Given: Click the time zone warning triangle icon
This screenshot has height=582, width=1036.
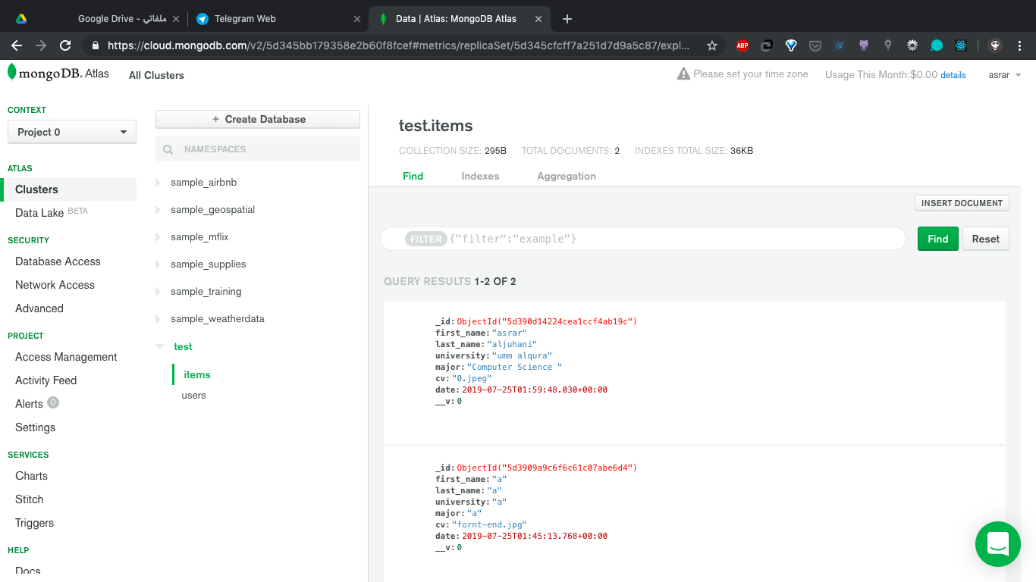Looking at the screenshot, I should tap(683, 74).
